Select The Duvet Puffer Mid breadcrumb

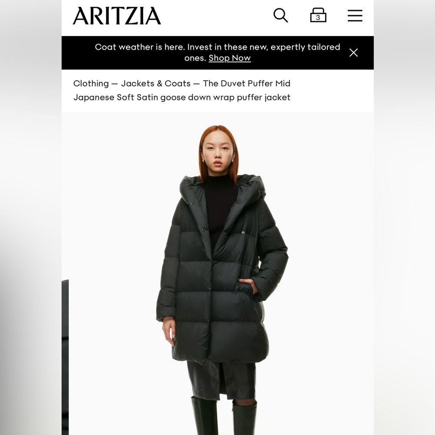(x=246, y=84)
